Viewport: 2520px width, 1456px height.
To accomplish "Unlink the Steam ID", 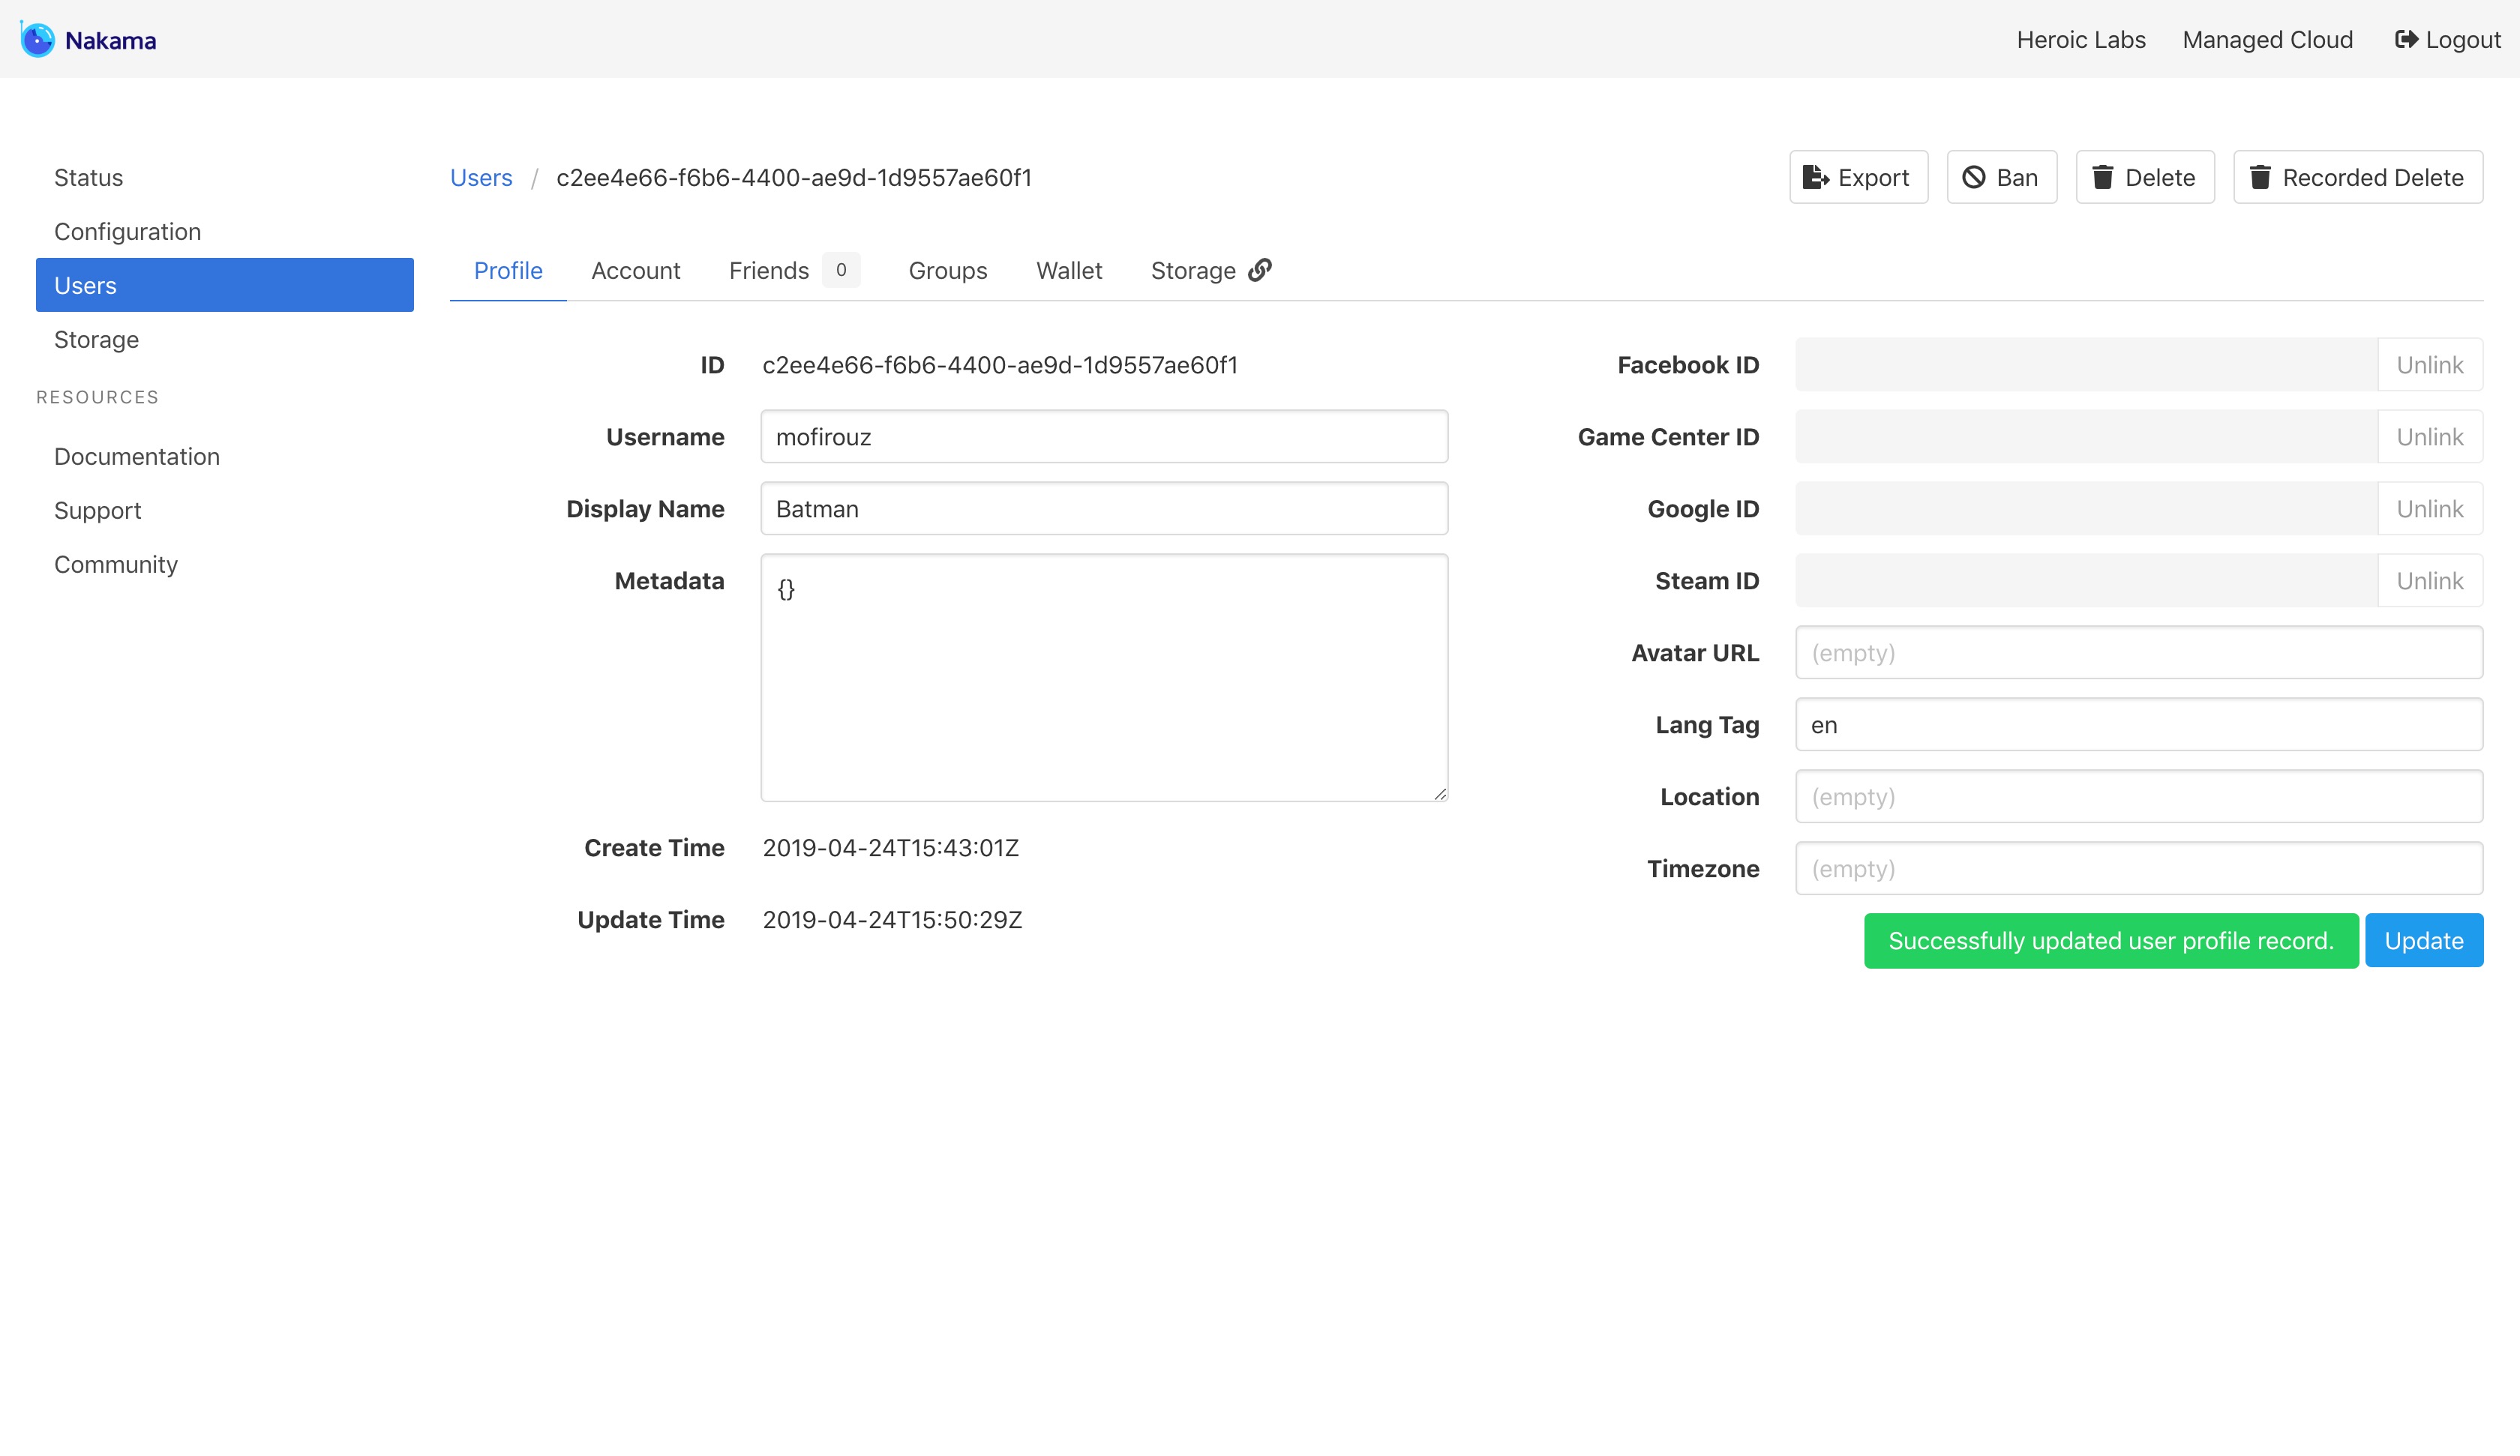I will click(2429, 581).
